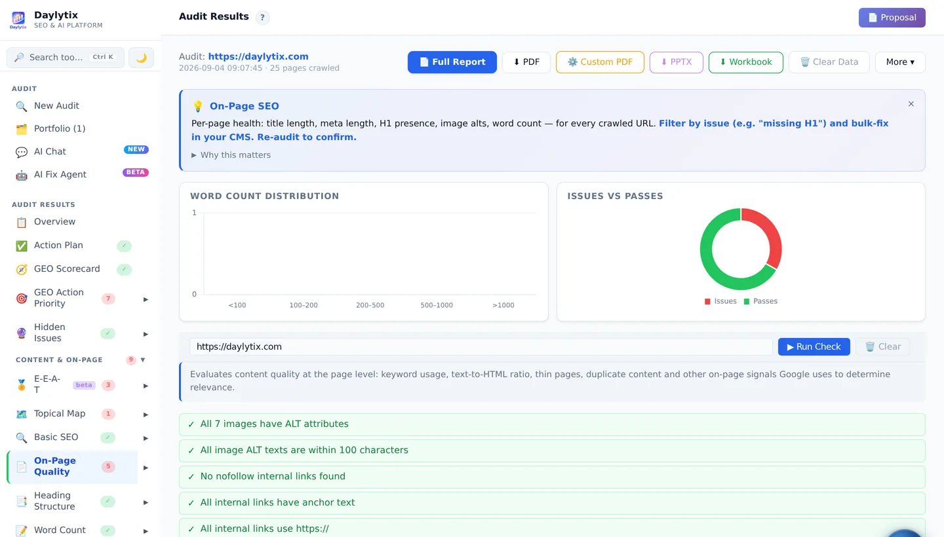Close the On-Page SEO info banner
Viewport: 944px width, 537px height.
coord(911,104)
